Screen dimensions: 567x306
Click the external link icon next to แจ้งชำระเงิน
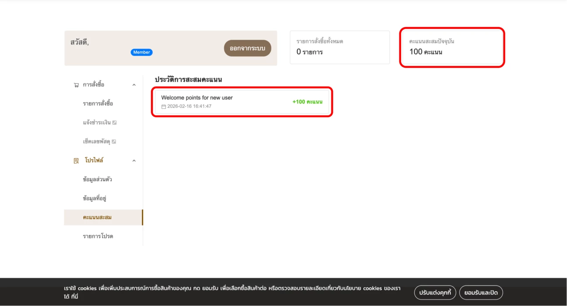click(x=114, y=123)
